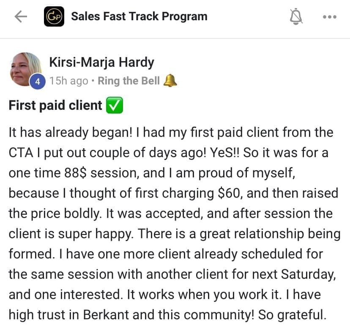
Task: Click the level 4 badge on avatar
Action: [x=38, y=82]
